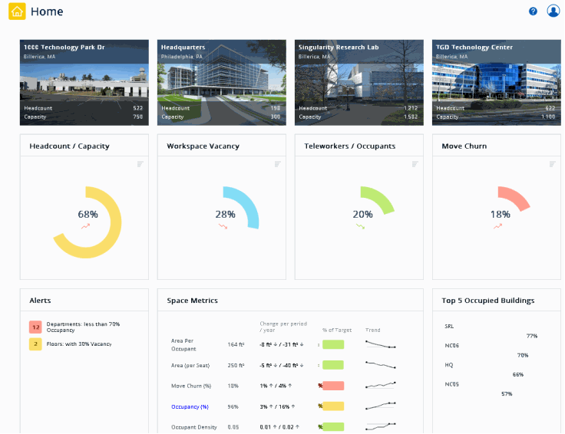
Task: Click the red alert badge showing 12
Action: point(35,327)
